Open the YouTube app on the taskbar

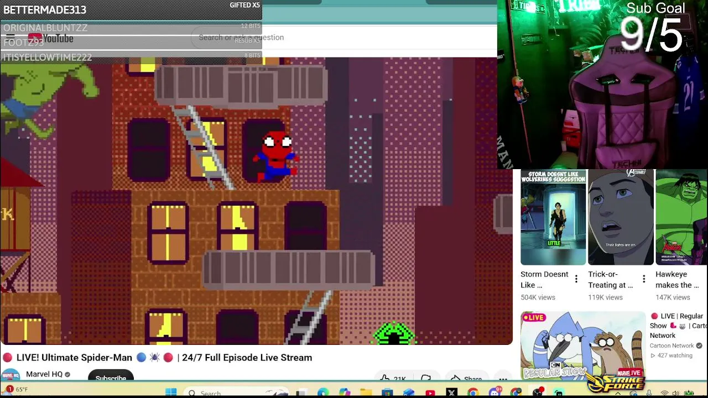click(x=430, y=393)
